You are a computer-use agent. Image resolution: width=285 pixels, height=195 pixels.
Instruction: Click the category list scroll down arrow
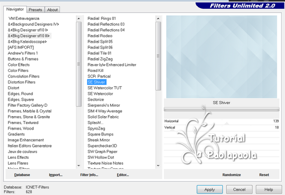coord(79,165)
